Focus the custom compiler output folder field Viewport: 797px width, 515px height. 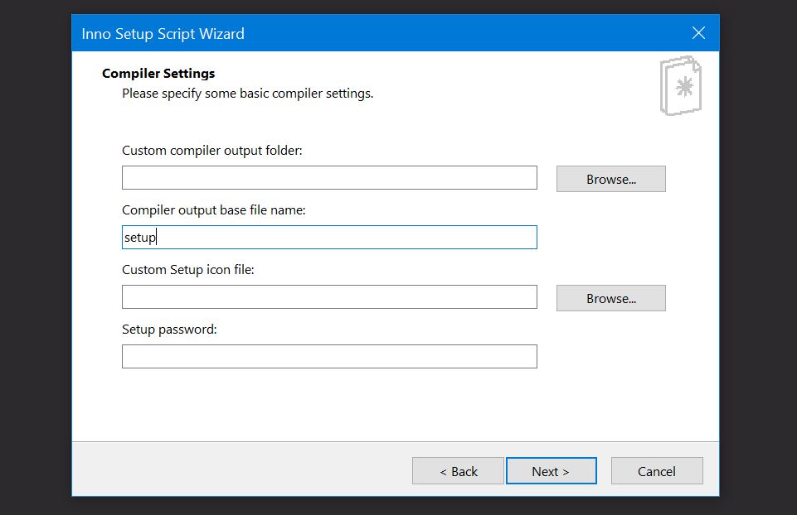click(329, 178)
